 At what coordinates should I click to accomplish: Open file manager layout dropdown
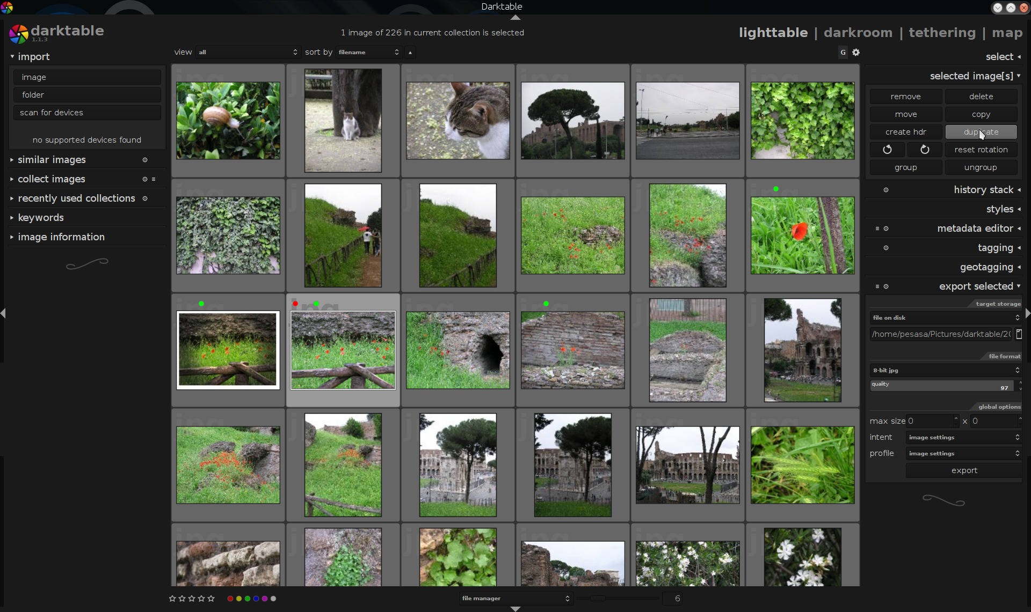[515, 598]
